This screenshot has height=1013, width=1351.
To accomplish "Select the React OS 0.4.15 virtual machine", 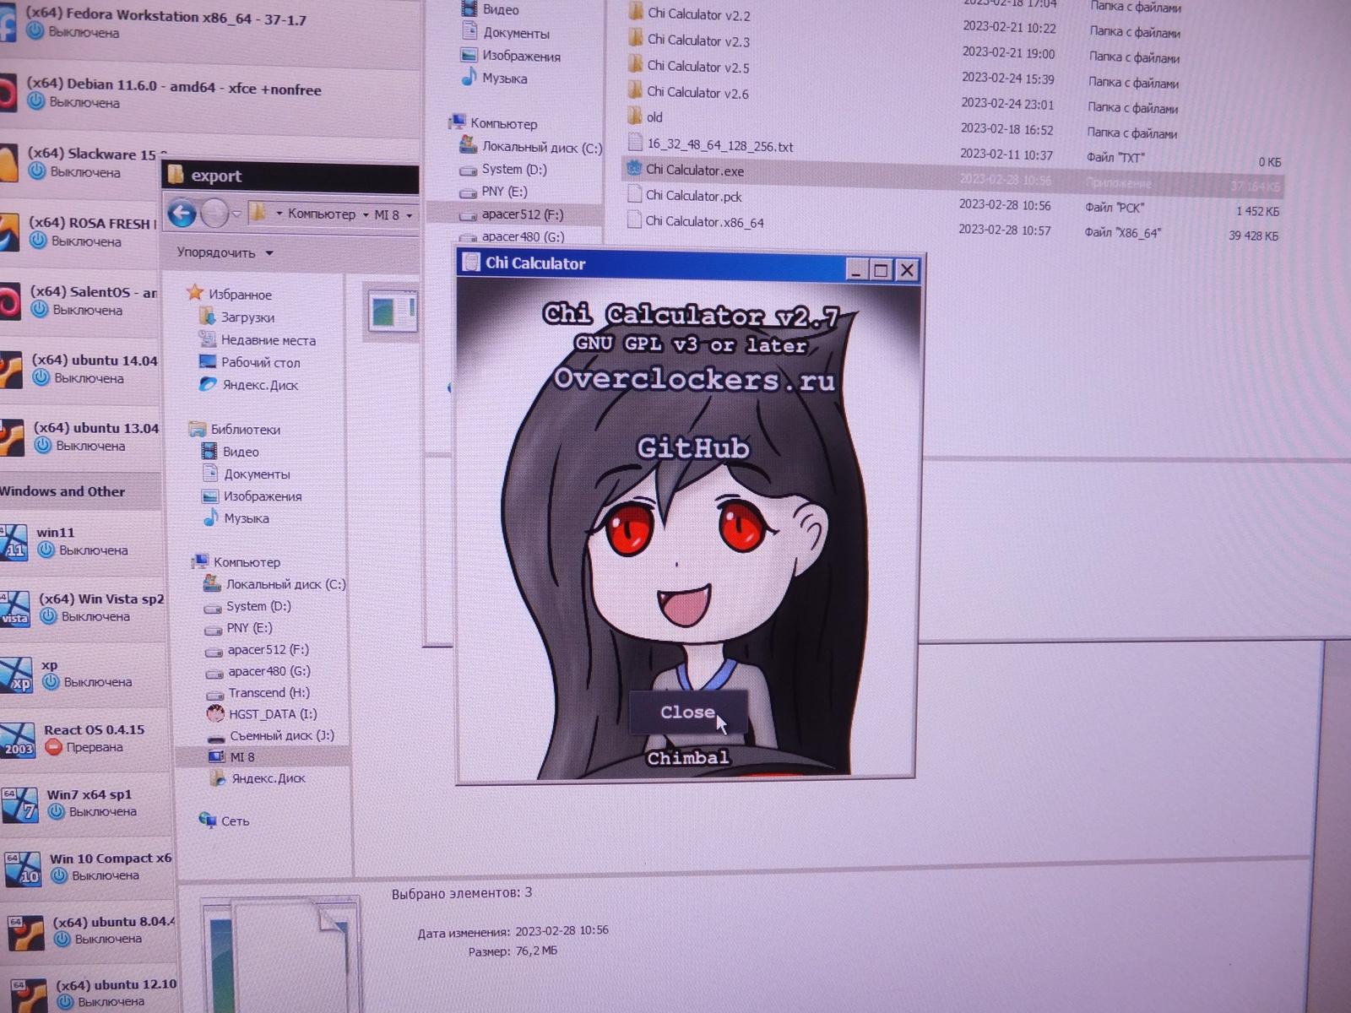I will coord(85,739).
